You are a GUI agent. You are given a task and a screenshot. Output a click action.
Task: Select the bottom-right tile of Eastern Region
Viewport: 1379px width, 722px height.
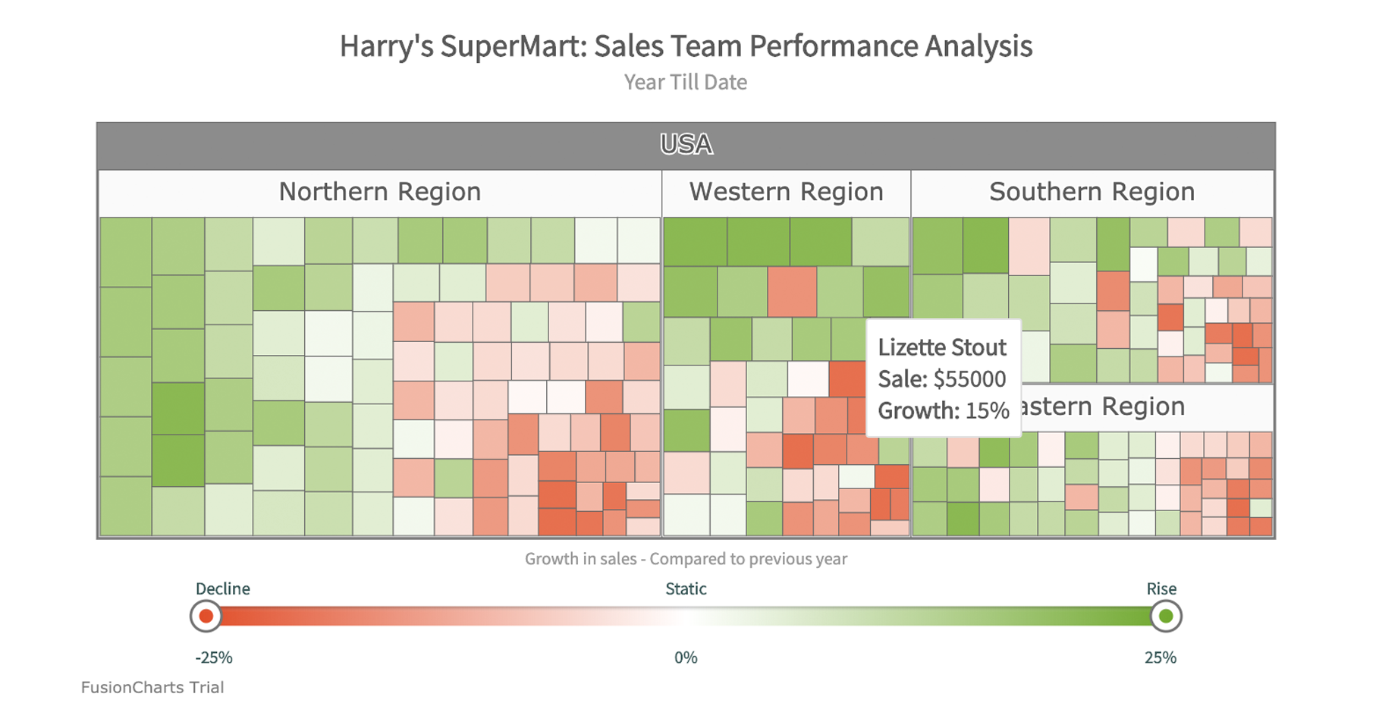1261,527
